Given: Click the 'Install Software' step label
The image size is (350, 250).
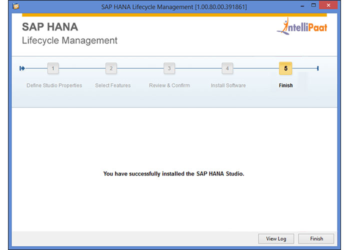Looking at the screenshot, I should (x=228, y=85).
